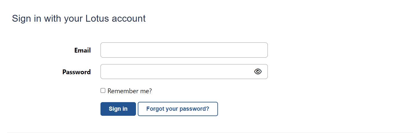The width and height of the screenshot is (413, 133).
Task: Click the bold Password label
Action: pyautogui.click(x=76, y=72)
